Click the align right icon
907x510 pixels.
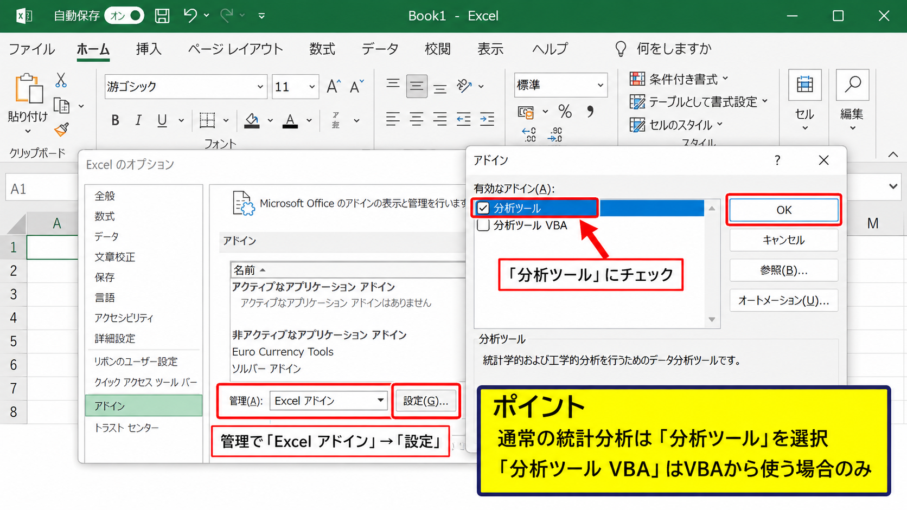[x=440, y=119]
